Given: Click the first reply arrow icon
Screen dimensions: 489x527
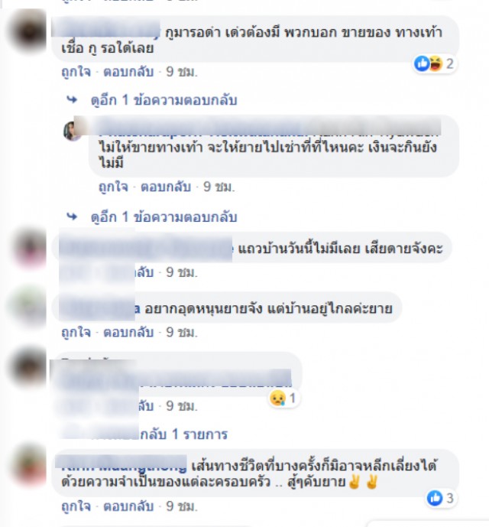Looking at the screenshot, I should point(72,100).
